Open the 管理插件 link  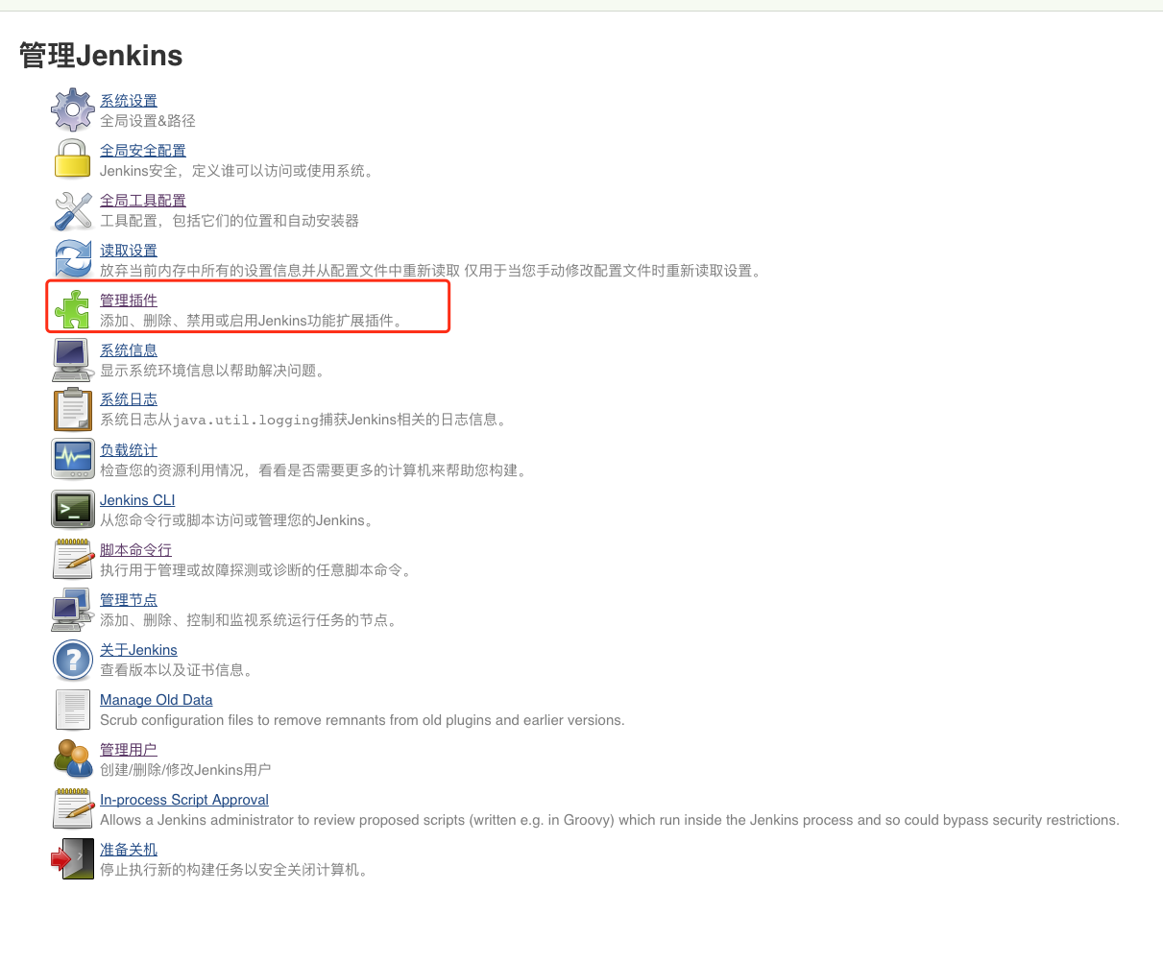[129, 301]
